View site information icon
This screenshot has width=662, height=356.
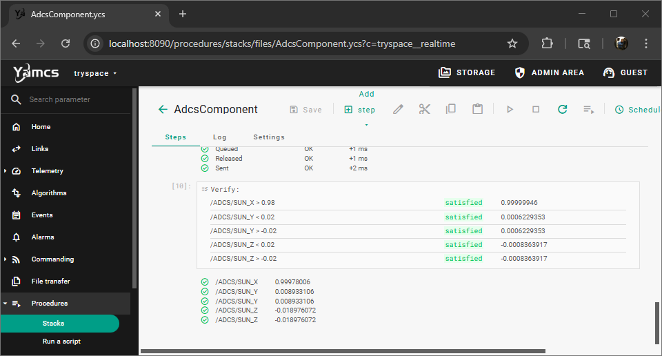coord(95,43)
